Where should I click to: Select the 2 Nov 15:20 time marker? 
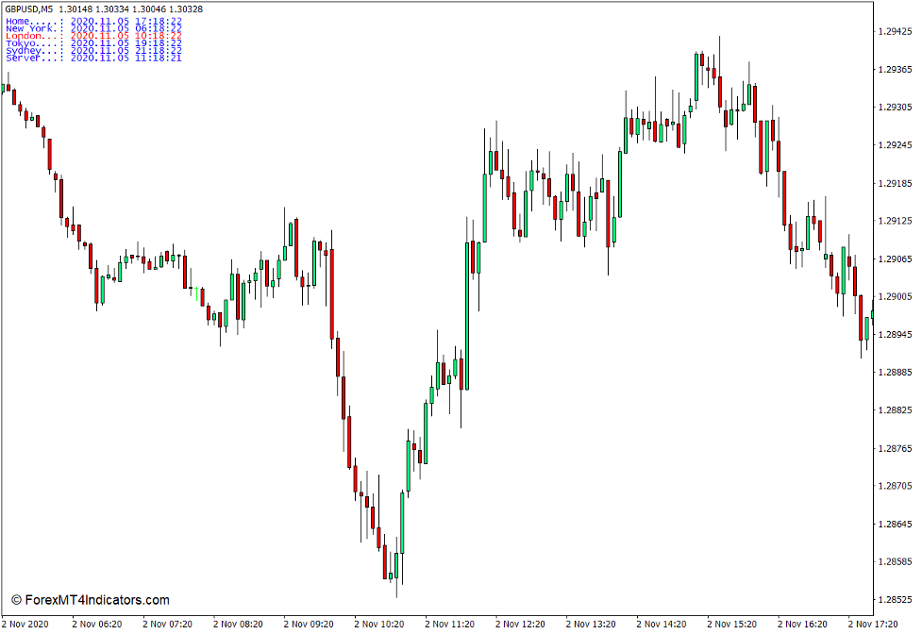point(732,624)
